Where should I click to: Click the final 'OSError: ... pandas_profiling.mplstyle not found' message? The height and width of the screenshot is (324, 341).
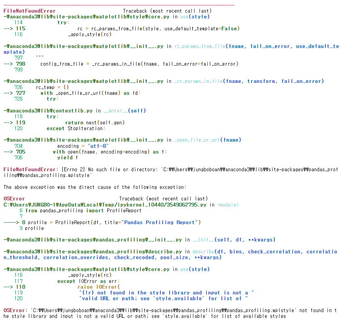(x=170, y=313)
